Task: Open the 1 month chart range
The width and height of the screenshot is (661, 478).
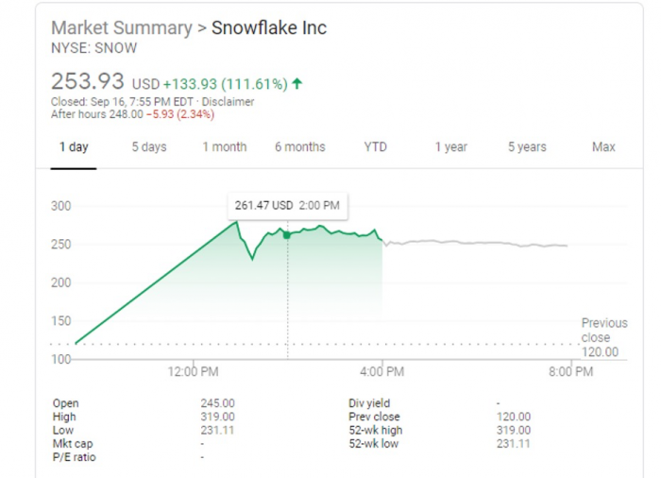Action: pos(224,146)
